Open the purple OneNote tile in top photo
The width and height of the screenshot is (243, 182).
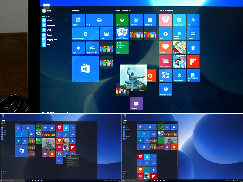click(136, 103)
